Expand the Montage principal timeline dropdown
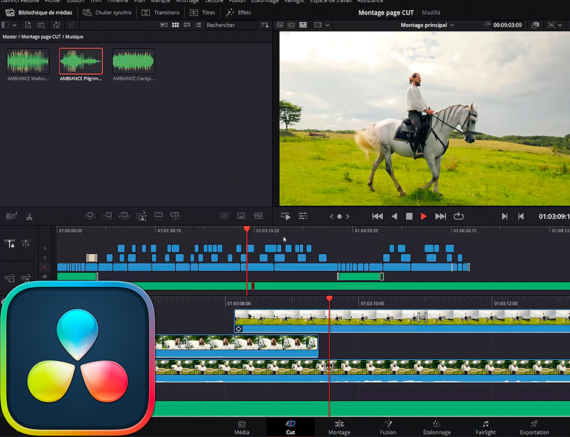 (427, 25)
